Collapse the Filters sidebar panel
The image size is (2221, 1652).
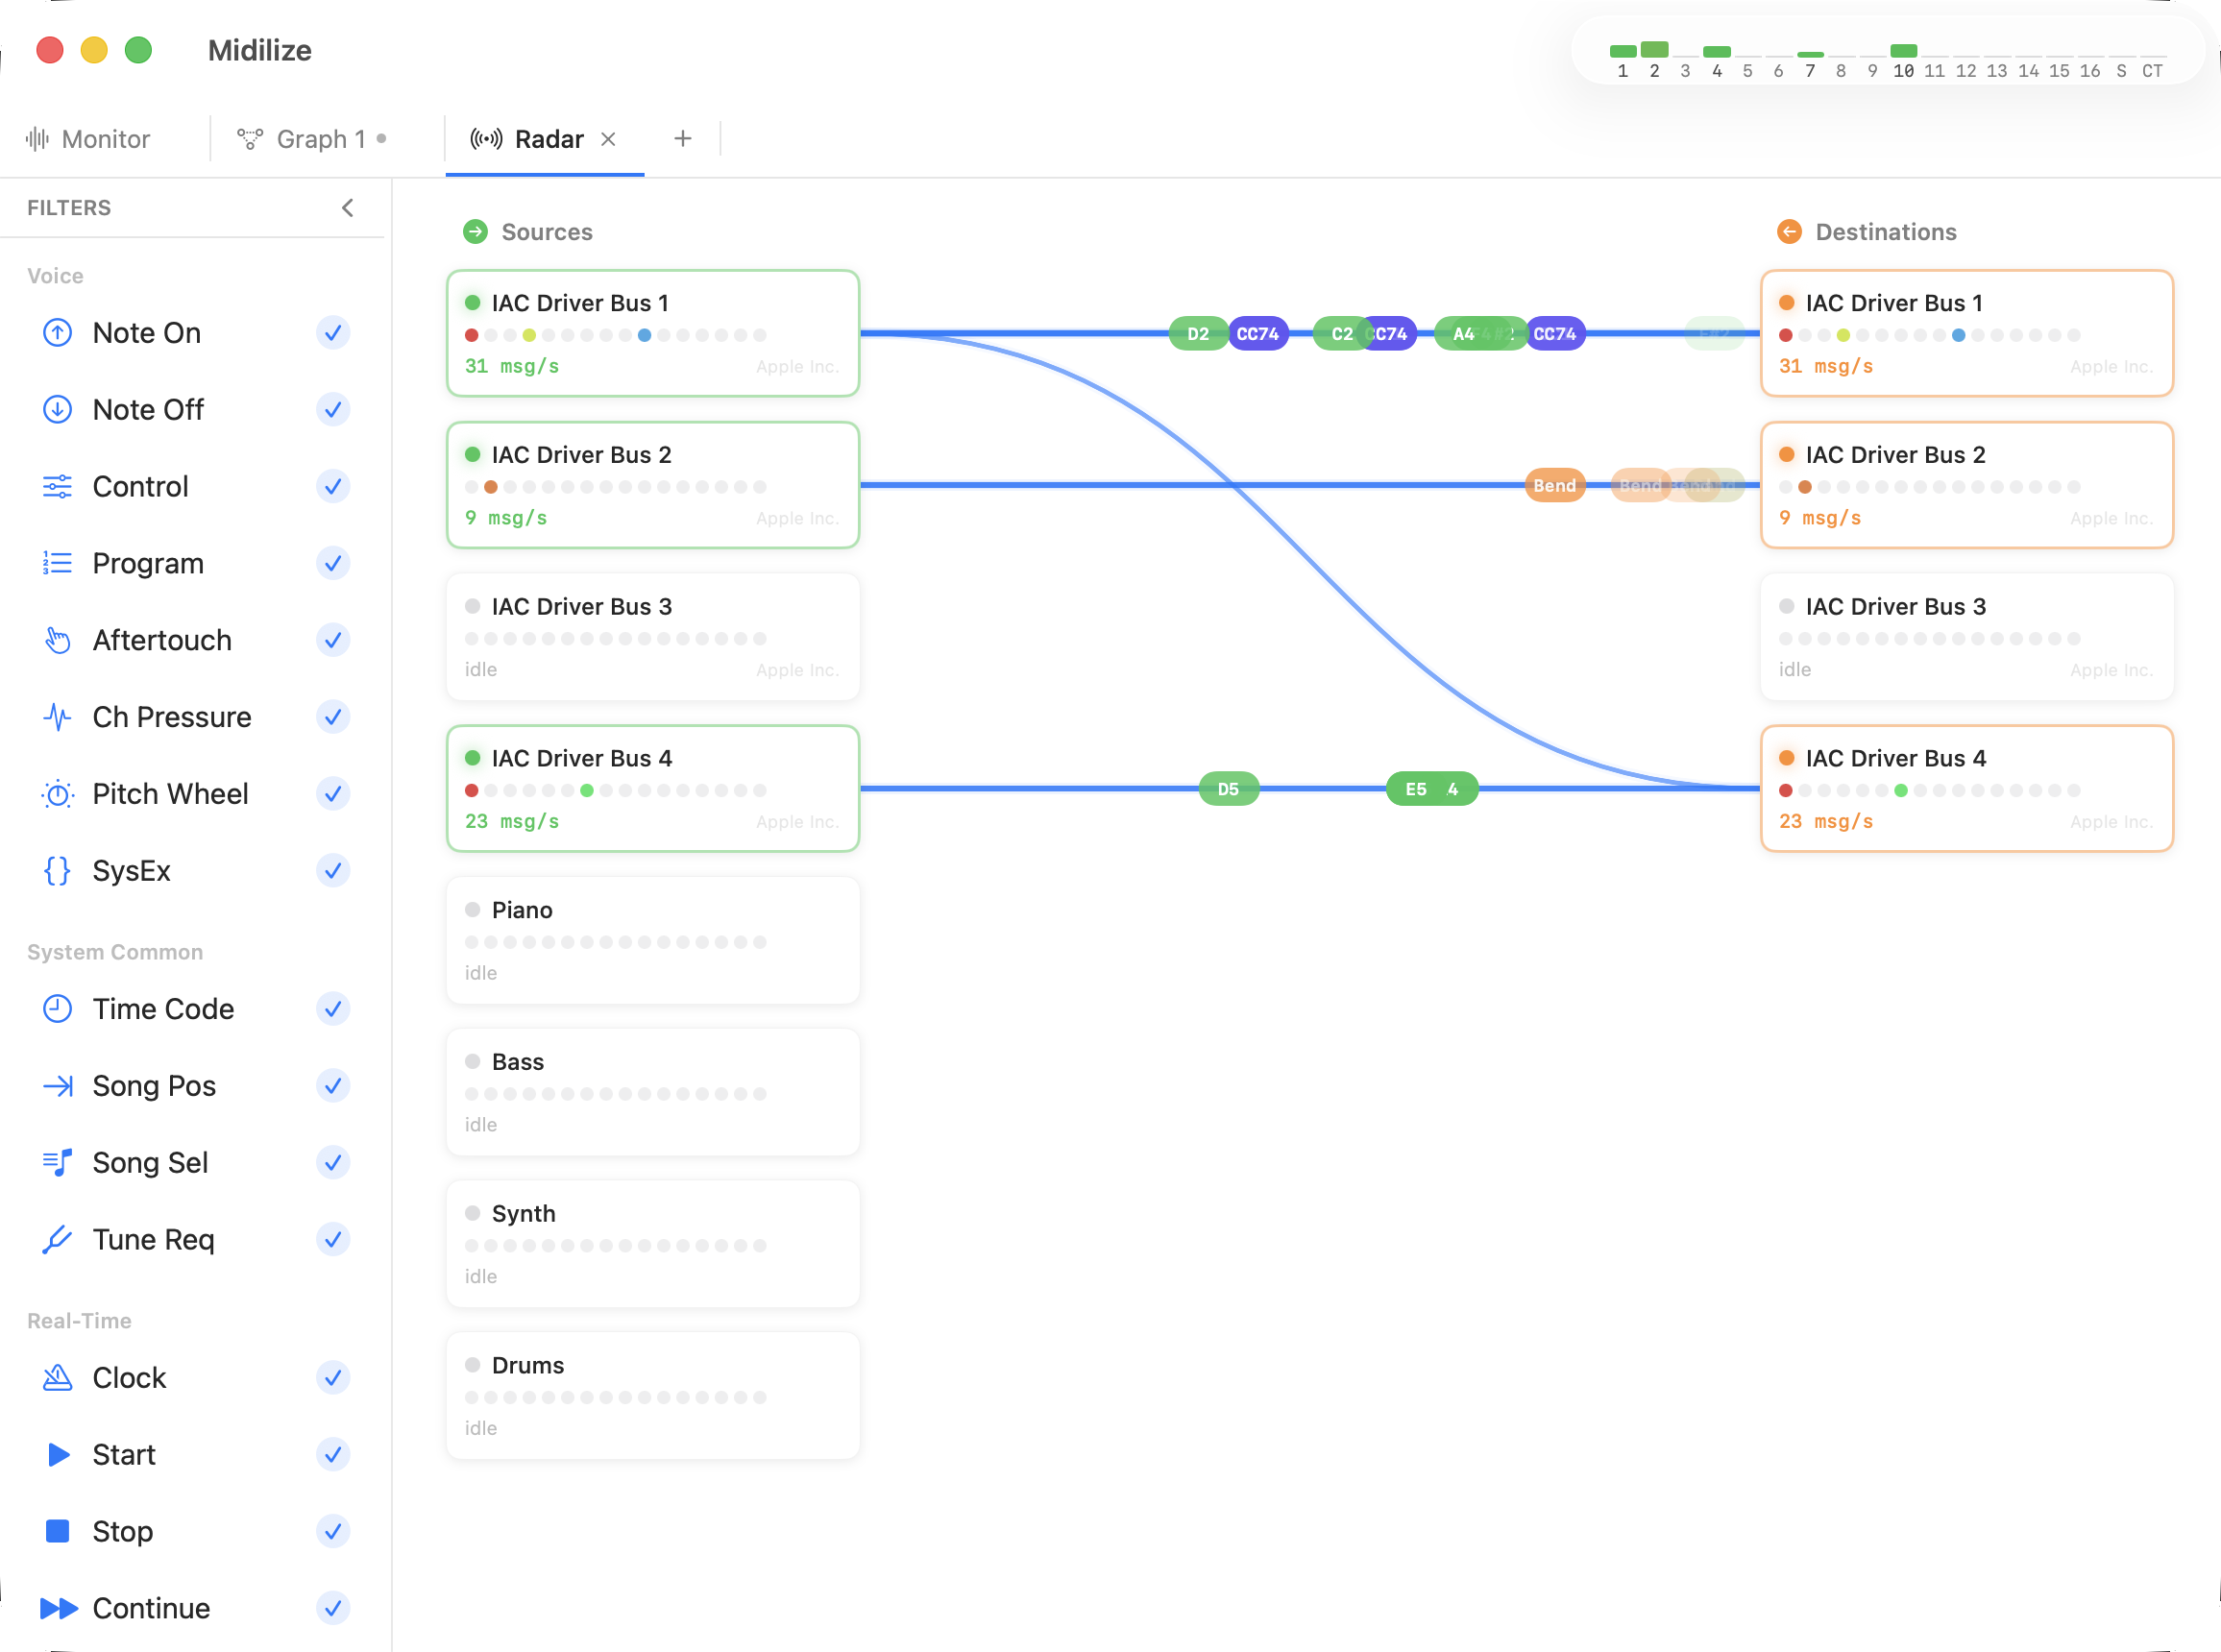[347, 207]
